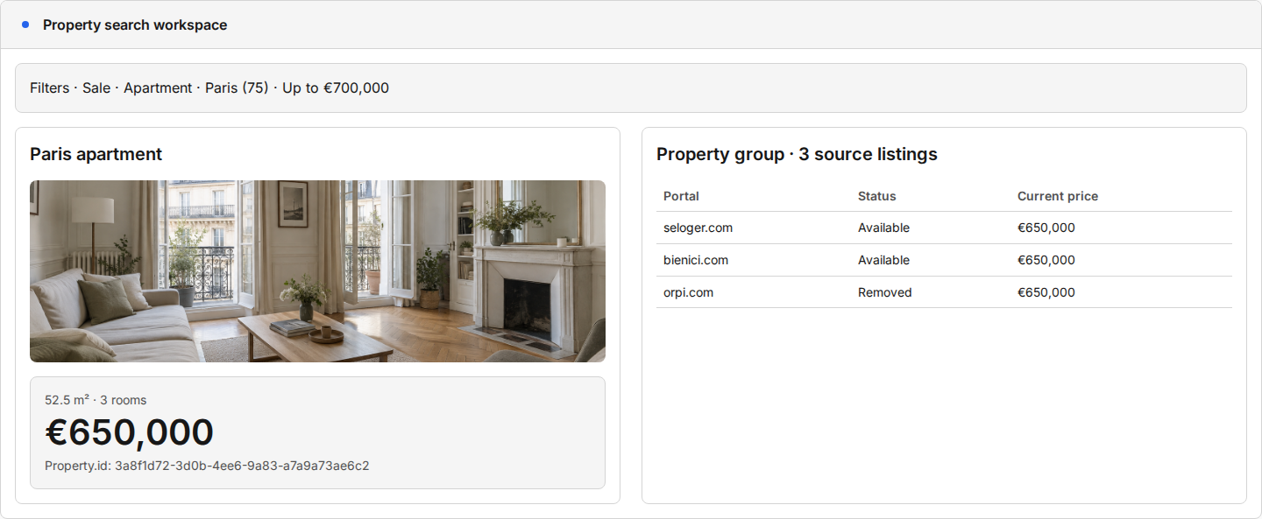Open the Paris apartment living room photo

click(317, 271)
